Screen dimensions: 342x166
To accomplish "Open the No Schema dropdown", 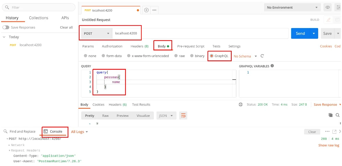I will coord(245,56).
